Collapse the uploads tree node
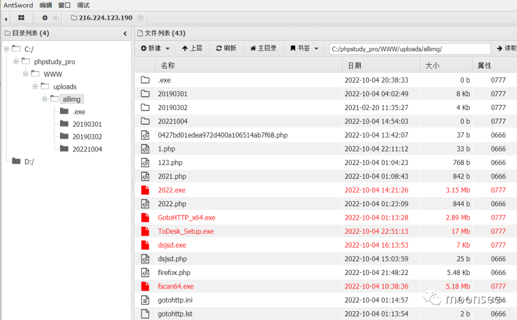517x320 pixels. click(35, 87)
